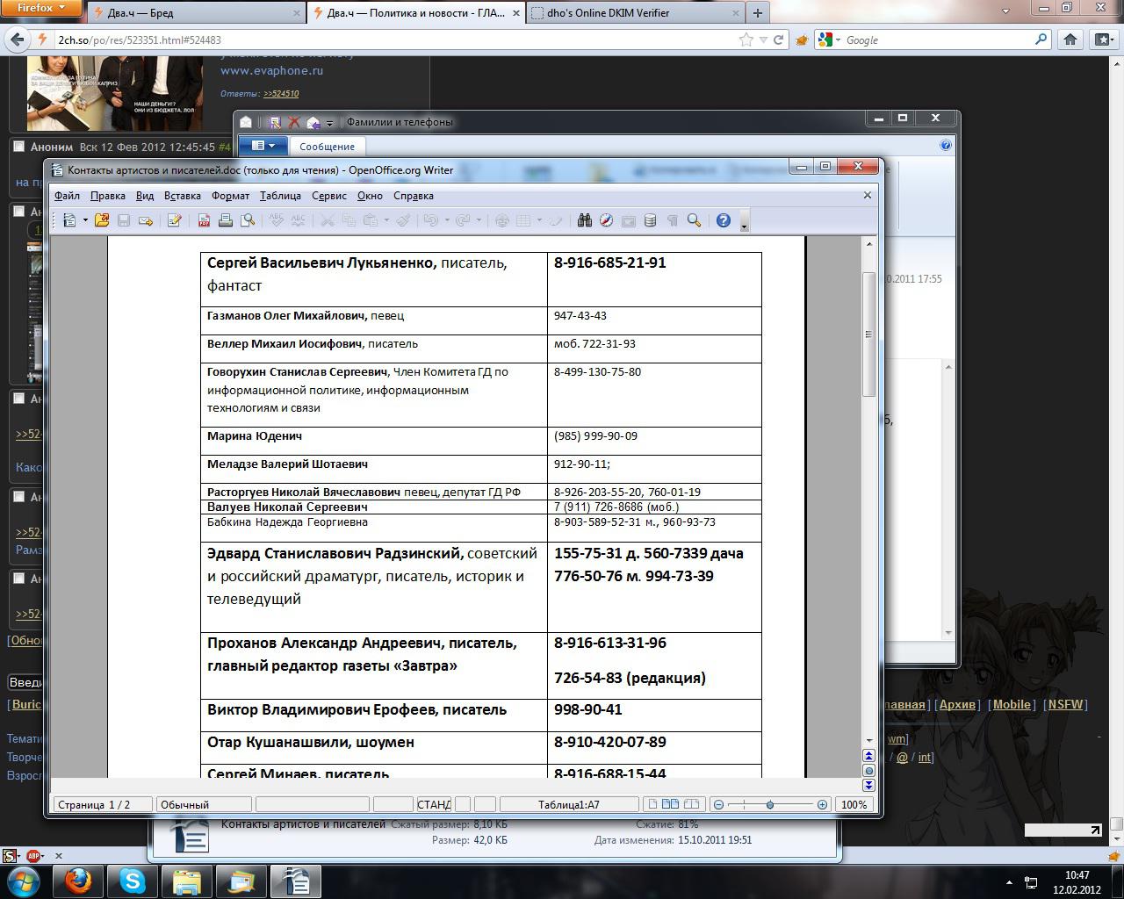Bookmark this page with the star icon

pyautogui.click(x=746, y=40)
